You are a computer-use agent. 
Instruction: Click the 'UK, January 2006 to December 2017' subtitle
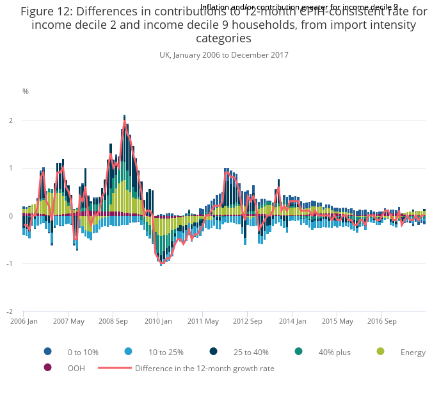point(224,55)
